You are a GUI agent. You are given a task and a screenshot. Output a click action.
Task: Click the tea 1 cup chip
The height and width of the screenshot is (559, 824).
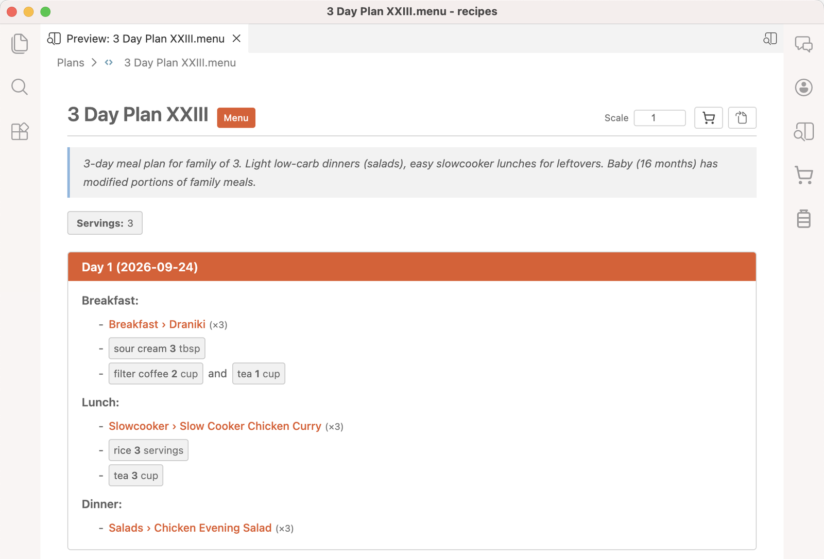point(259,374)
